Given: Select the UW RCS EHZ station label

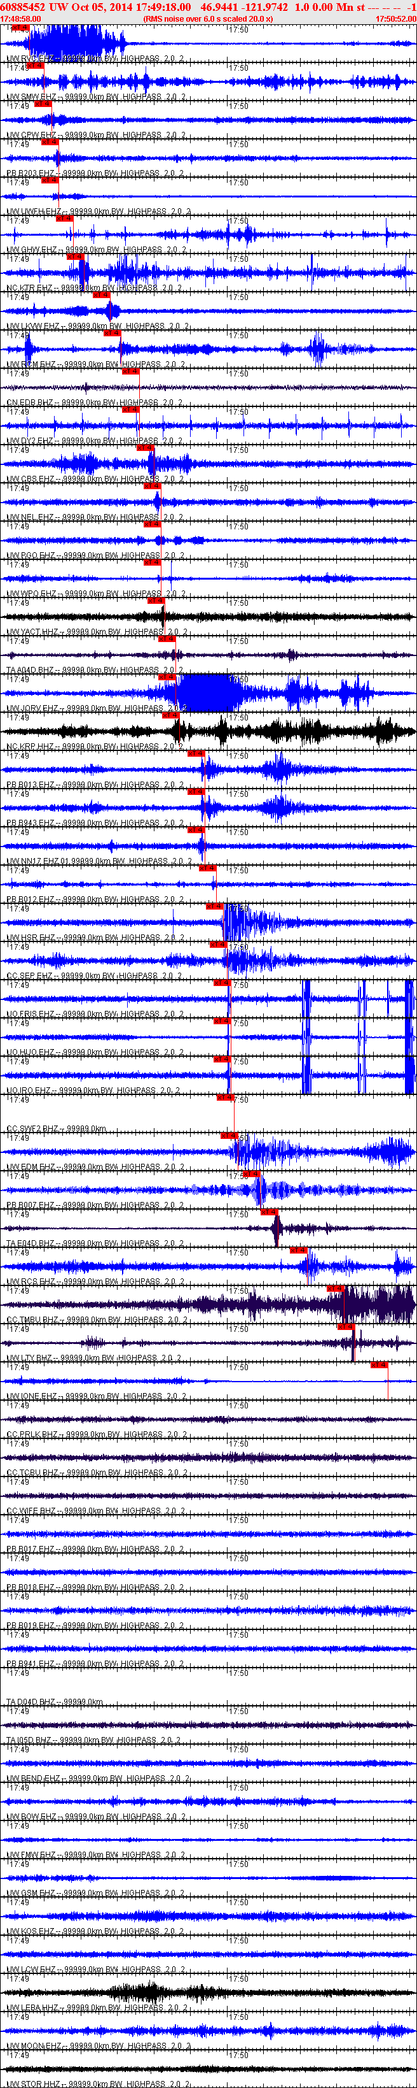Looking at the screenshot, I should pyautogui.click(x=95, y=1282).
